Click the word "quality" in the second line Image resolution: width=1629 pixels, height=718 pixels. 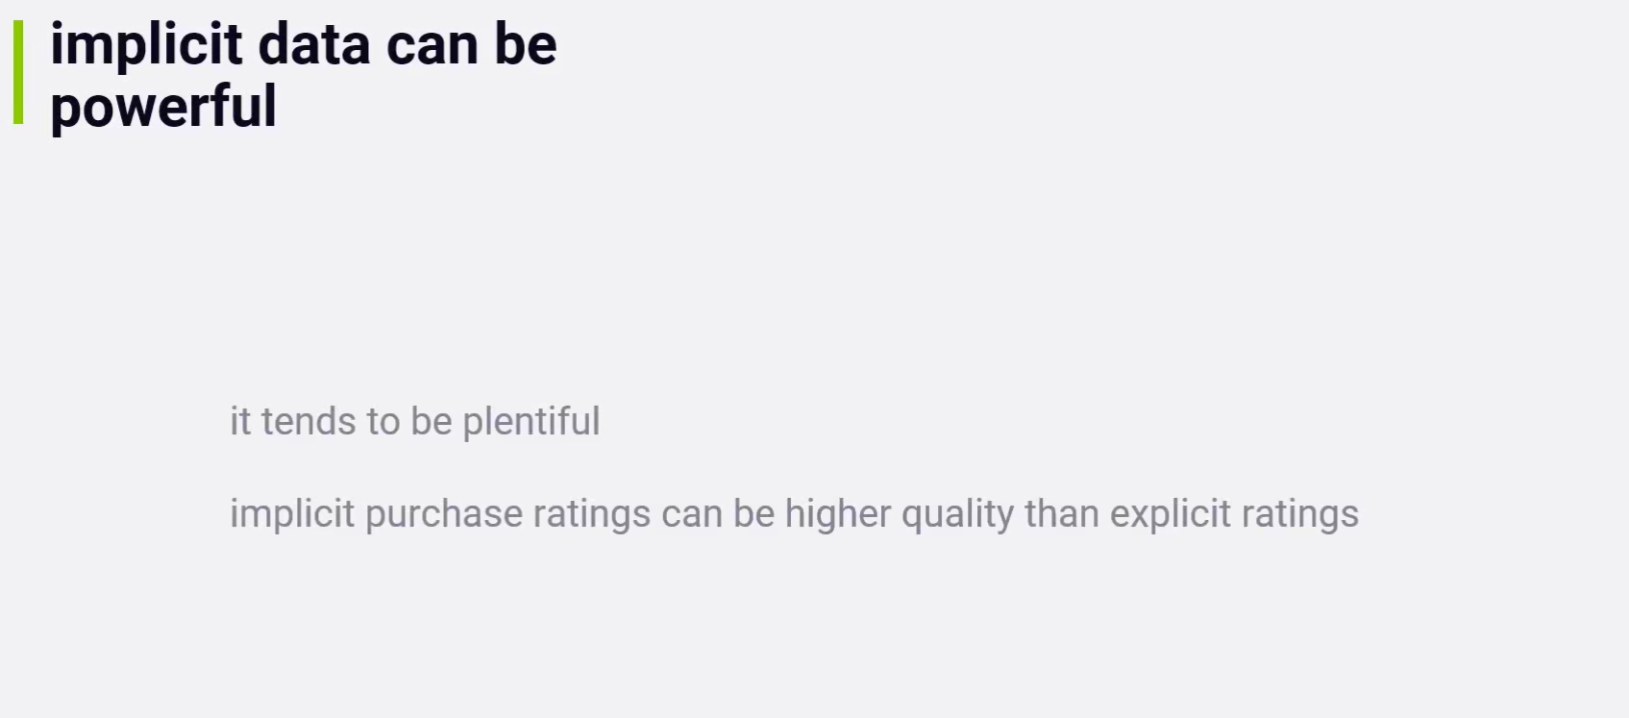pyautogui.click(x=957, y=513)
